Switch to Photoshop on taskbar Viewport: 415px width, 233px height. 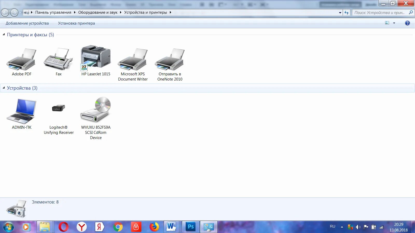(x=191, y=227)
